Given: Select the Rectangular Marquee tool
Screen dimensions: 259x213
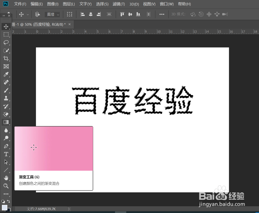Looking at the screenshot, I should click(x=6, y=34).
